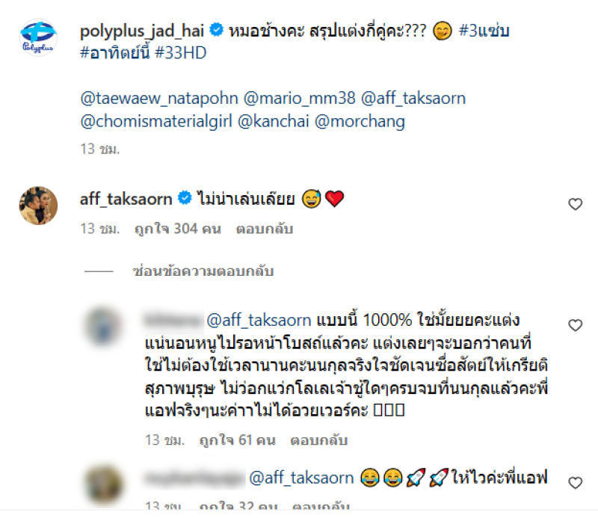Visit the @mario_mm38 mention
598x518 pixels.
point(300,99)
